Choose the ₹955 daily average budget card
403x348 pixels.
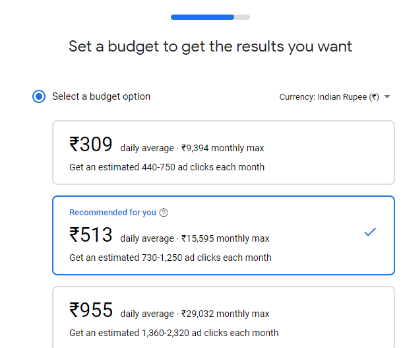click(x=224, y=317)
